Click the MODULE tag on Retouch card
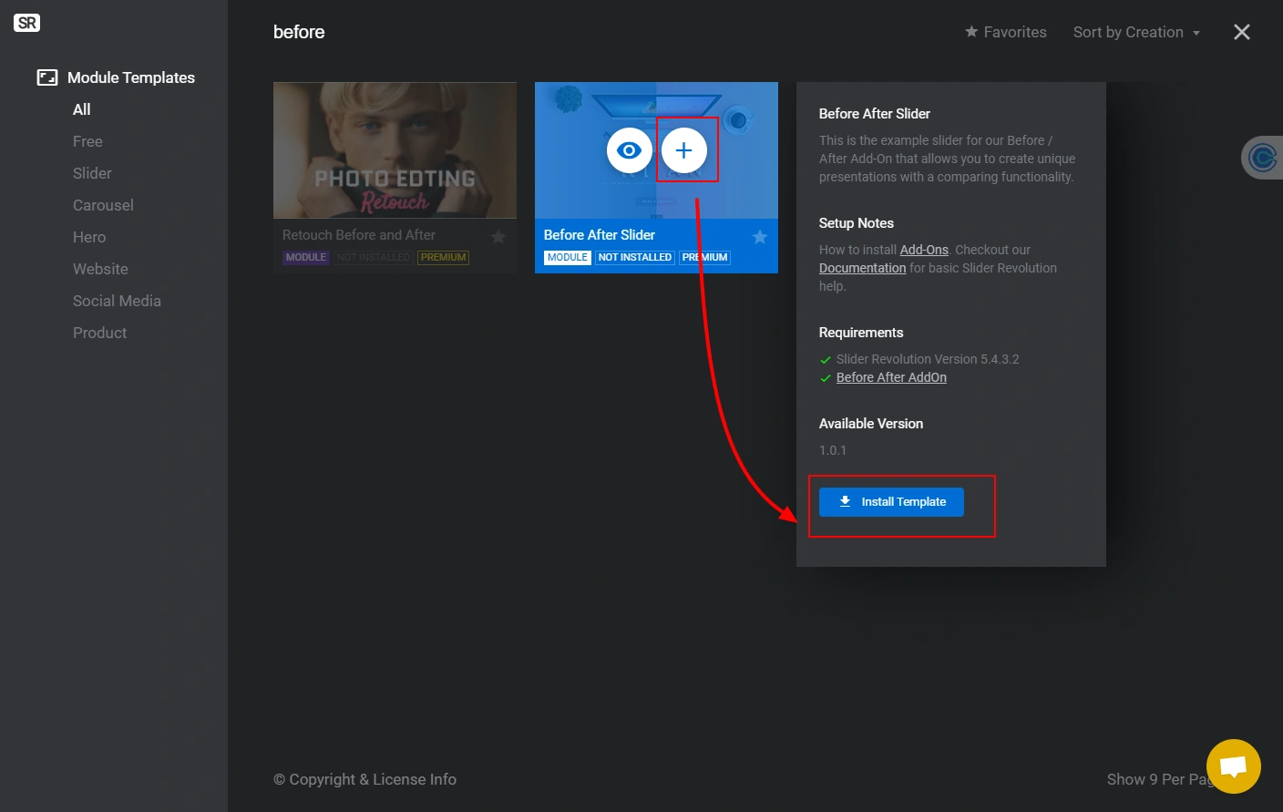 [x=306, y=258]
